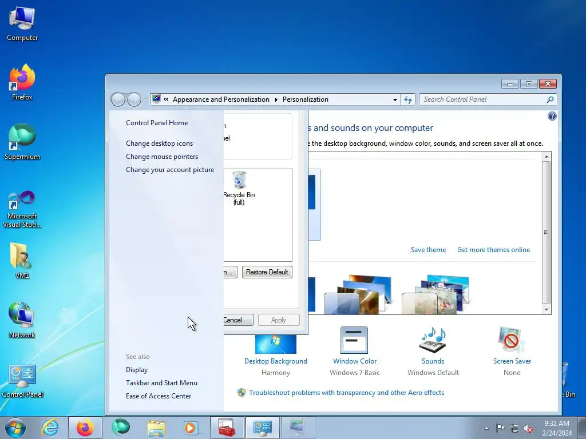
Task: Click the Save theme link
Action: pos(428,250)
